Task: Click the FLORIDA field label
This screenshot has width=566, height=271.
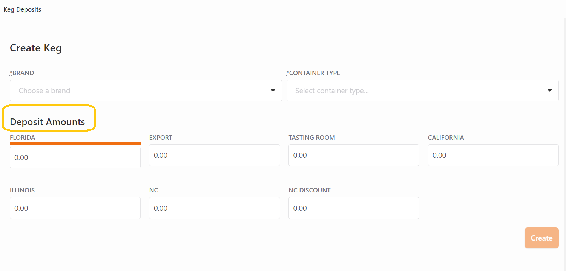Action: 23,138
